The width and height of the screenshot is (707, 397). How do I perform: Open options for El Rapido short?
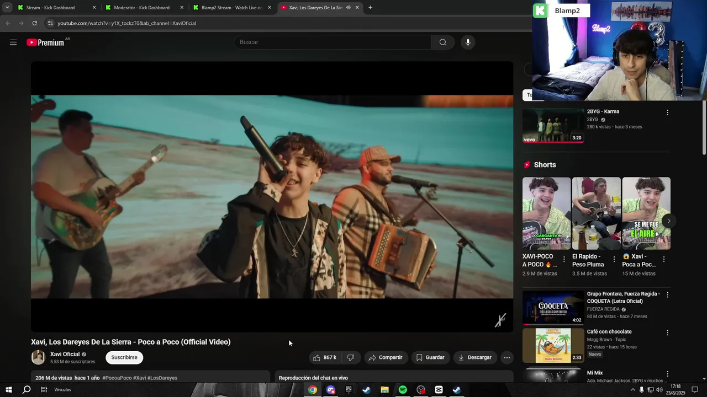point(614,259)
